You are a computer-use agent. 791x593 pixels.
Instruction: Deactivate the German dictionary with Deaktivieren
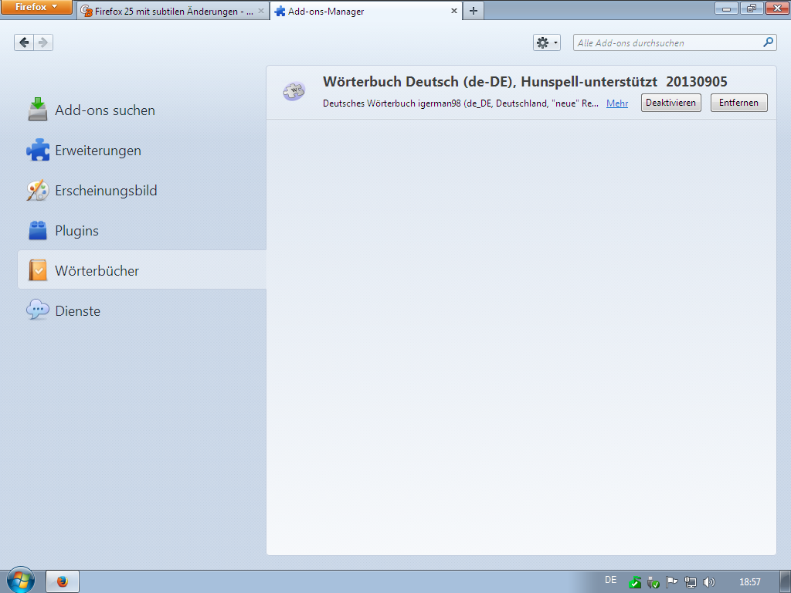tap(671, 103)
